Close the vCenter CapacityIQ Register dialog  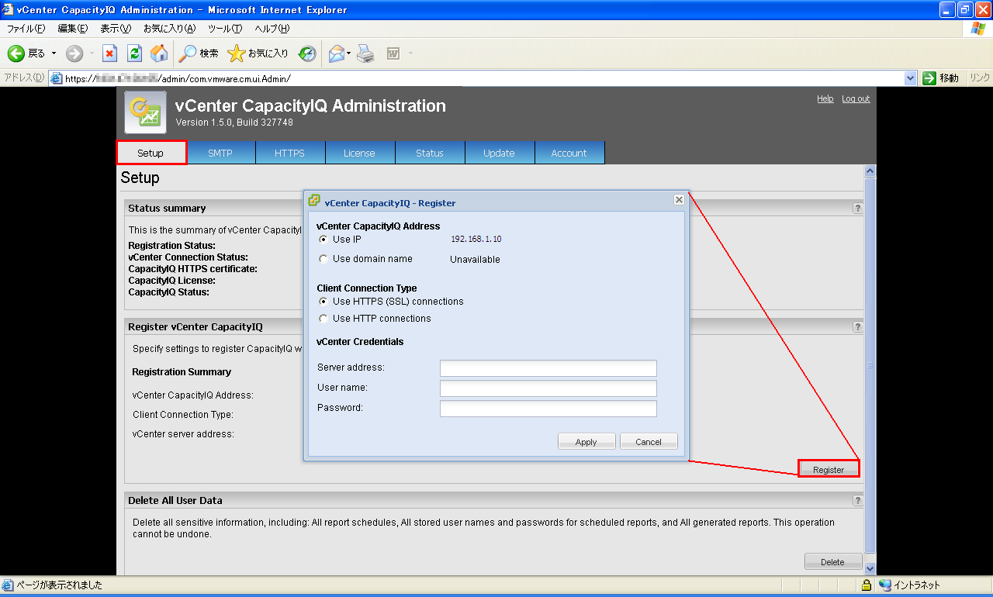point(679,200)
